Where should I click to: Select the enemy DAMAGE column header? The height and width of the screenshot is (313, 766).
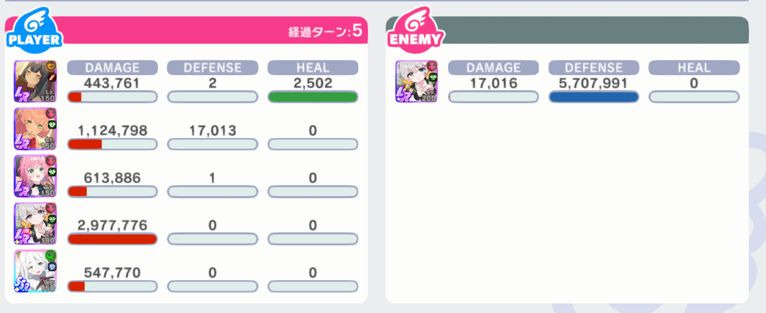click(493, 68)
